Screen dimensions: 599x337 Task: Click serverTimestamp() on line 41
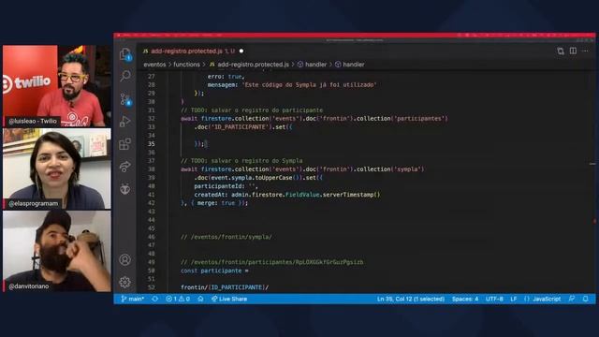[x=352, y=195]
